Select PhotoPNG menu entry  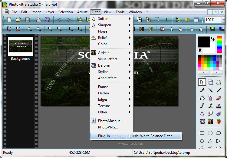point(112,127)
